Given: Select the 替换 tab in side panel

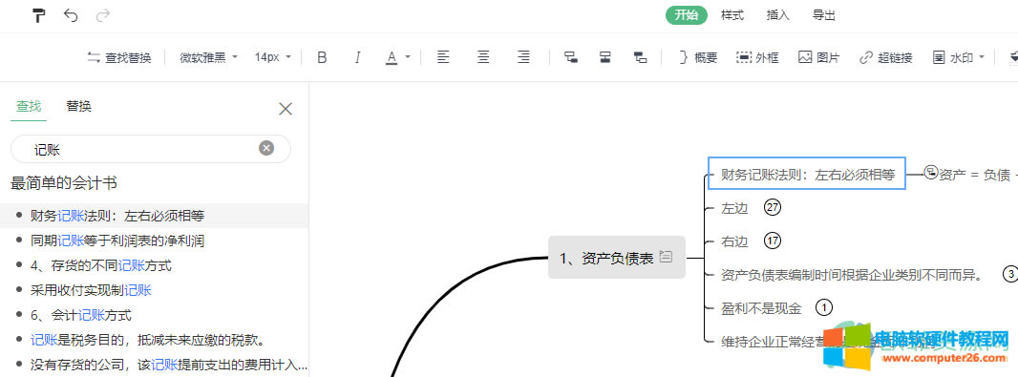Looking at the screenshot, I should 78,106.
